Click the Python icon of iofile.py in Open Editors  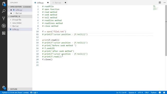coord(14,10)
